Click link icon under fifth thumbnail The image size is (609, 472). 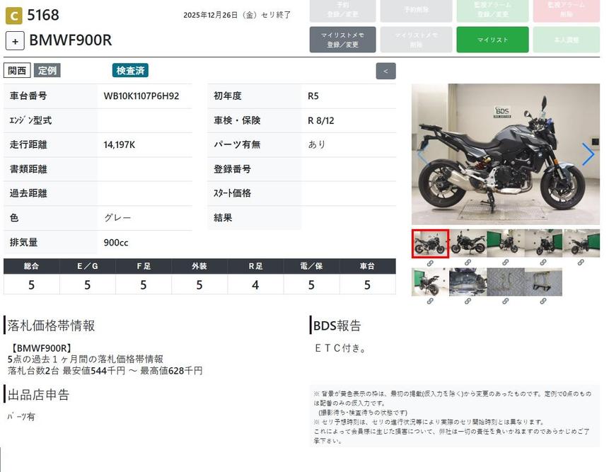pos(581,263)
